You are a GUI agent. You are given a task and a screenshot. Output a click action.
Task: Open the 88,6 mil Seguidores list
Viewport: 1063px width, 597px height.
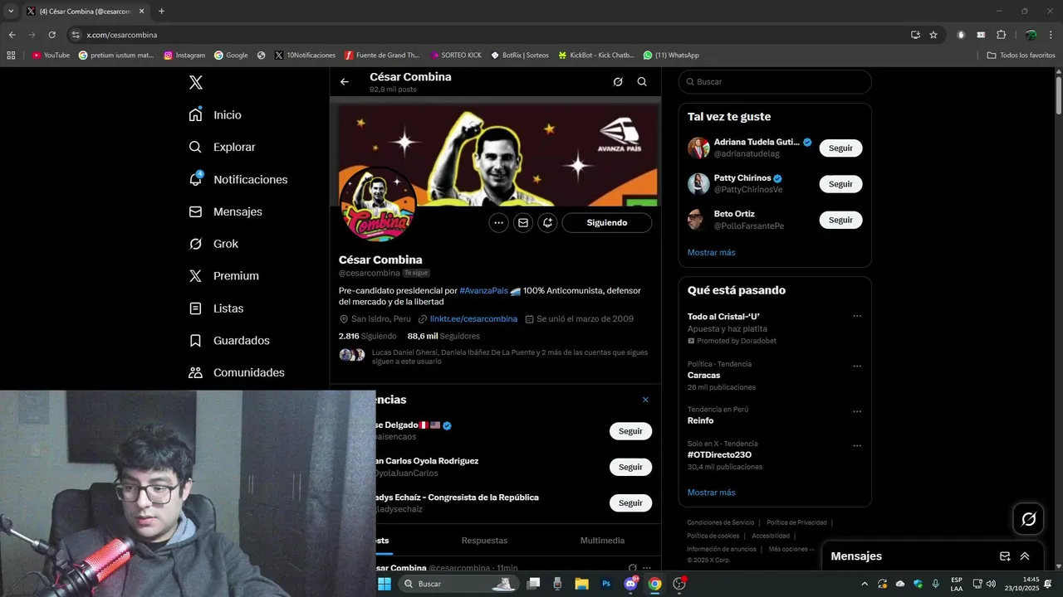pos(443,336)
